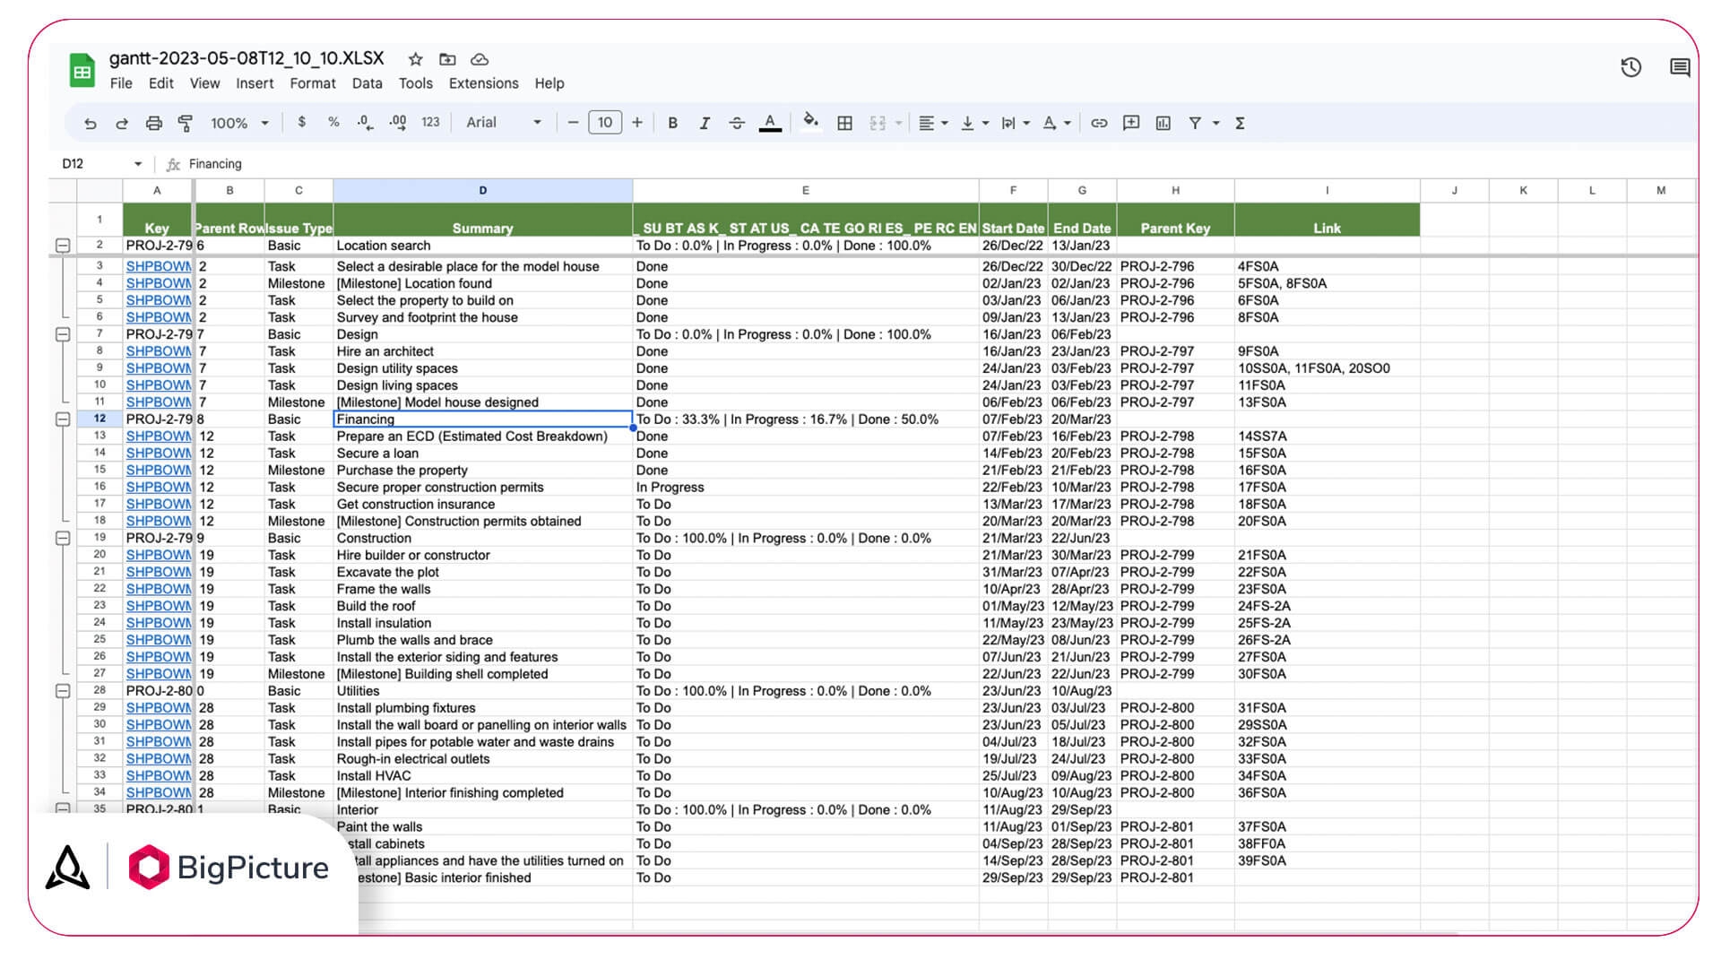The image size is (1721, 968).
Task: Open version history from top right
Action: tap(1631, 67)
